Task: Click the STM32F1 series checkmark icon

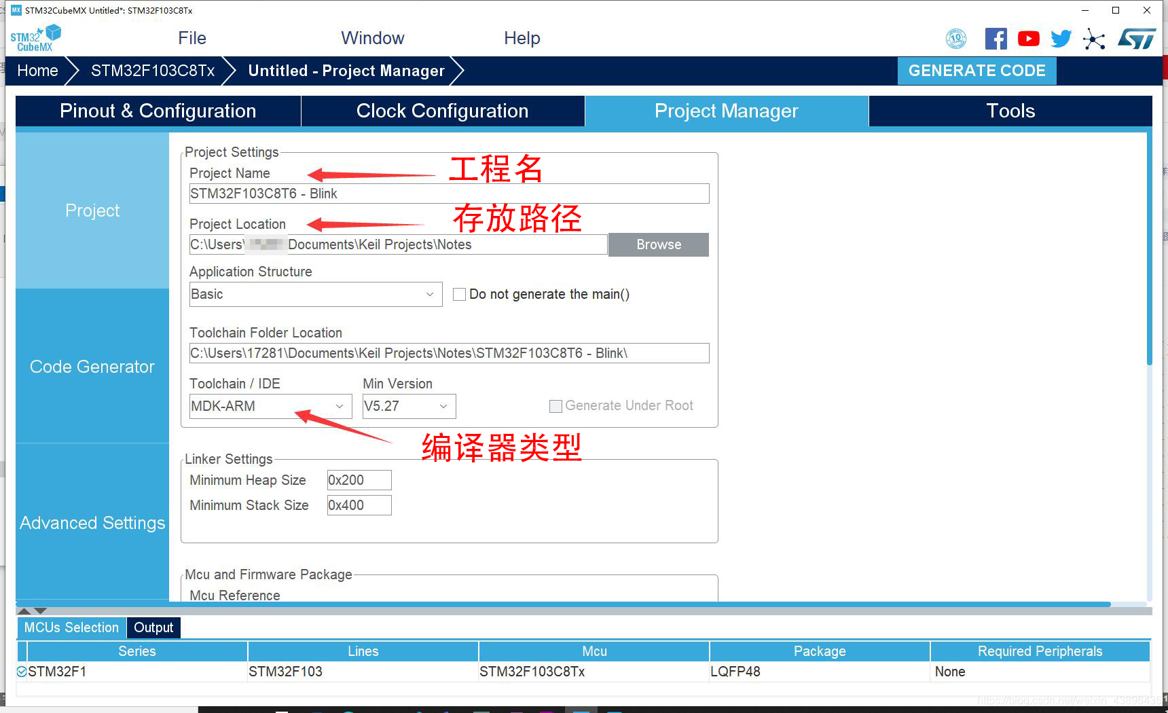Action: [22, 672]
